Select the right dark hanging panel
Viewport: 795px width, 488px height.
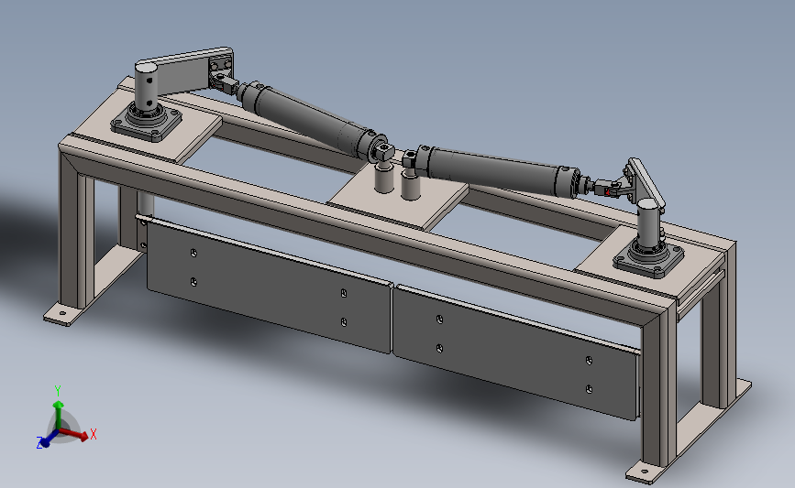click(515, 353)
